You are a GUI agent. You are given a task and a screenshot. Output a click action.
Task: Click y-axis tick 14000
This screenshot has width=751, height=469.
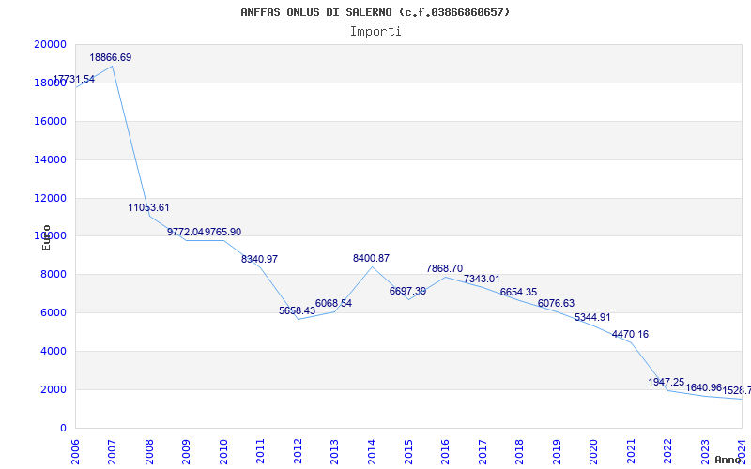coord(50,159)
